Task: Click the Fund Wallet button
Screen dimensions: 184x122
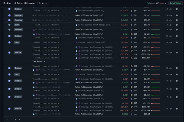Action: coord(176,3)
